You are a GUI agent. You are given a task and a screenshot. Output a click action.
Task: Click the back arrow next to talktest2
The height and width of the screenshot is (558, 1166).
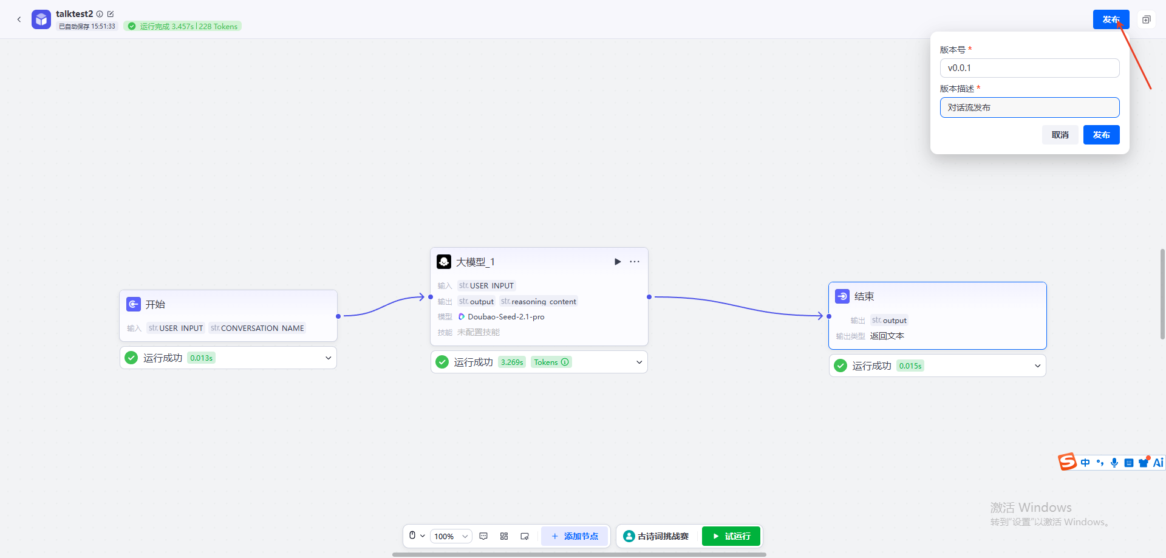(x=19, y=19)
